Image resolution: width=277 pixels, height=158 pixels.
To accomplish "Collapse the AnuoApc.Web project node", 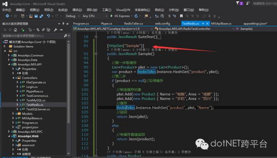I will coord(9,136).
